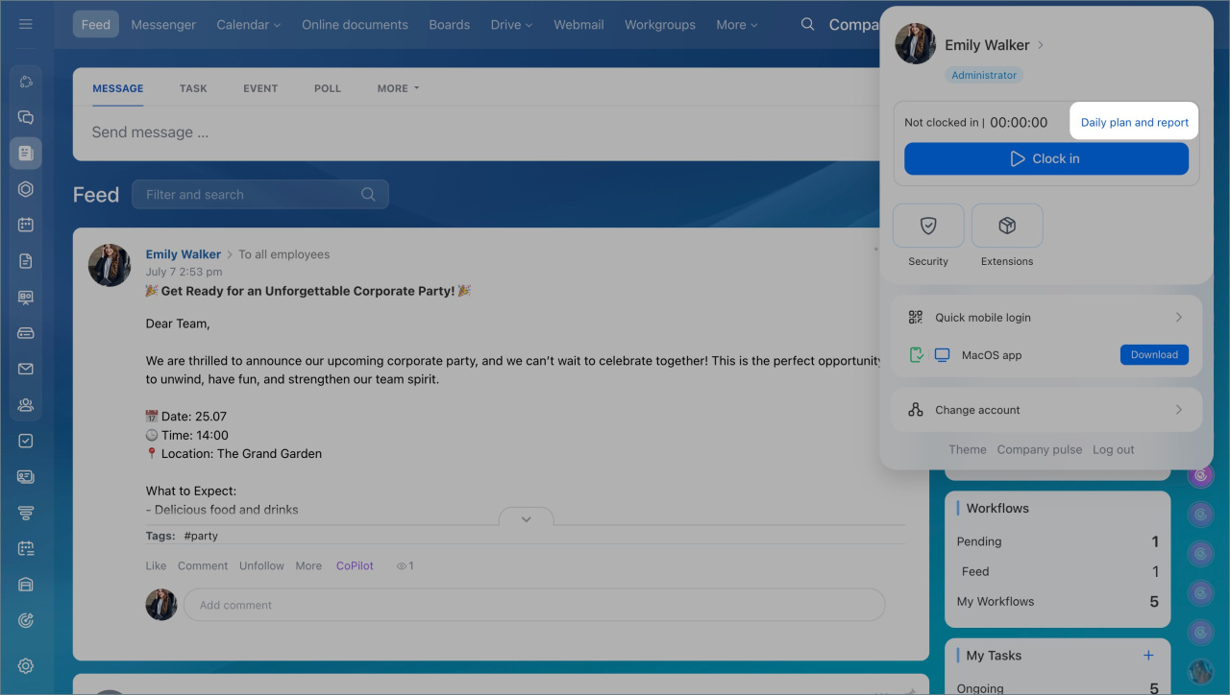The width and height of the screenshot is (1230, 695).
Task: Open search magnifier in top bar
Action: [808, 24]
